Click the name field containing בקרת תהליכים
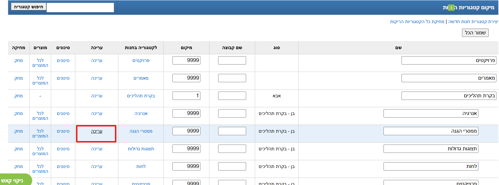Viewport: 499px width, 185px height. 449,96
